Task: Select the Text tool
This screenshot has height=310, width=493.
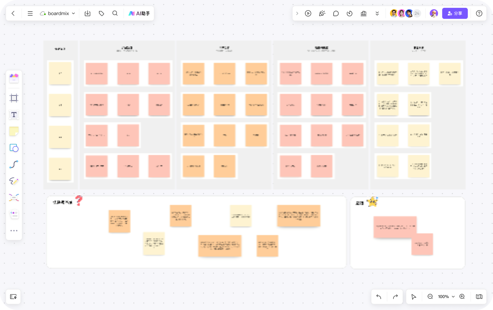Action: [x=14, y=115]
